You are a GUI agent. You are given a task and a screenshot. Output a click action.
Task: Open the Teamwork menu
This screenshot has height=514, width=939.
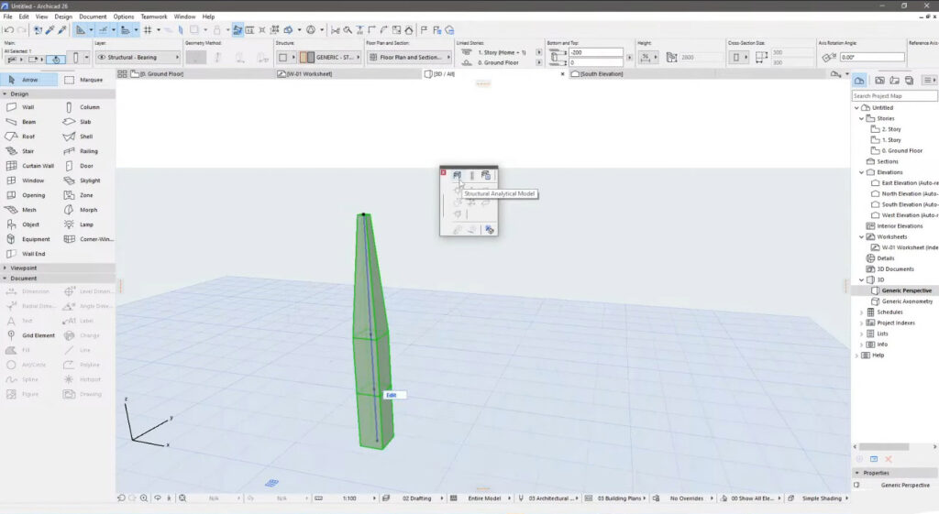(154, 16)
